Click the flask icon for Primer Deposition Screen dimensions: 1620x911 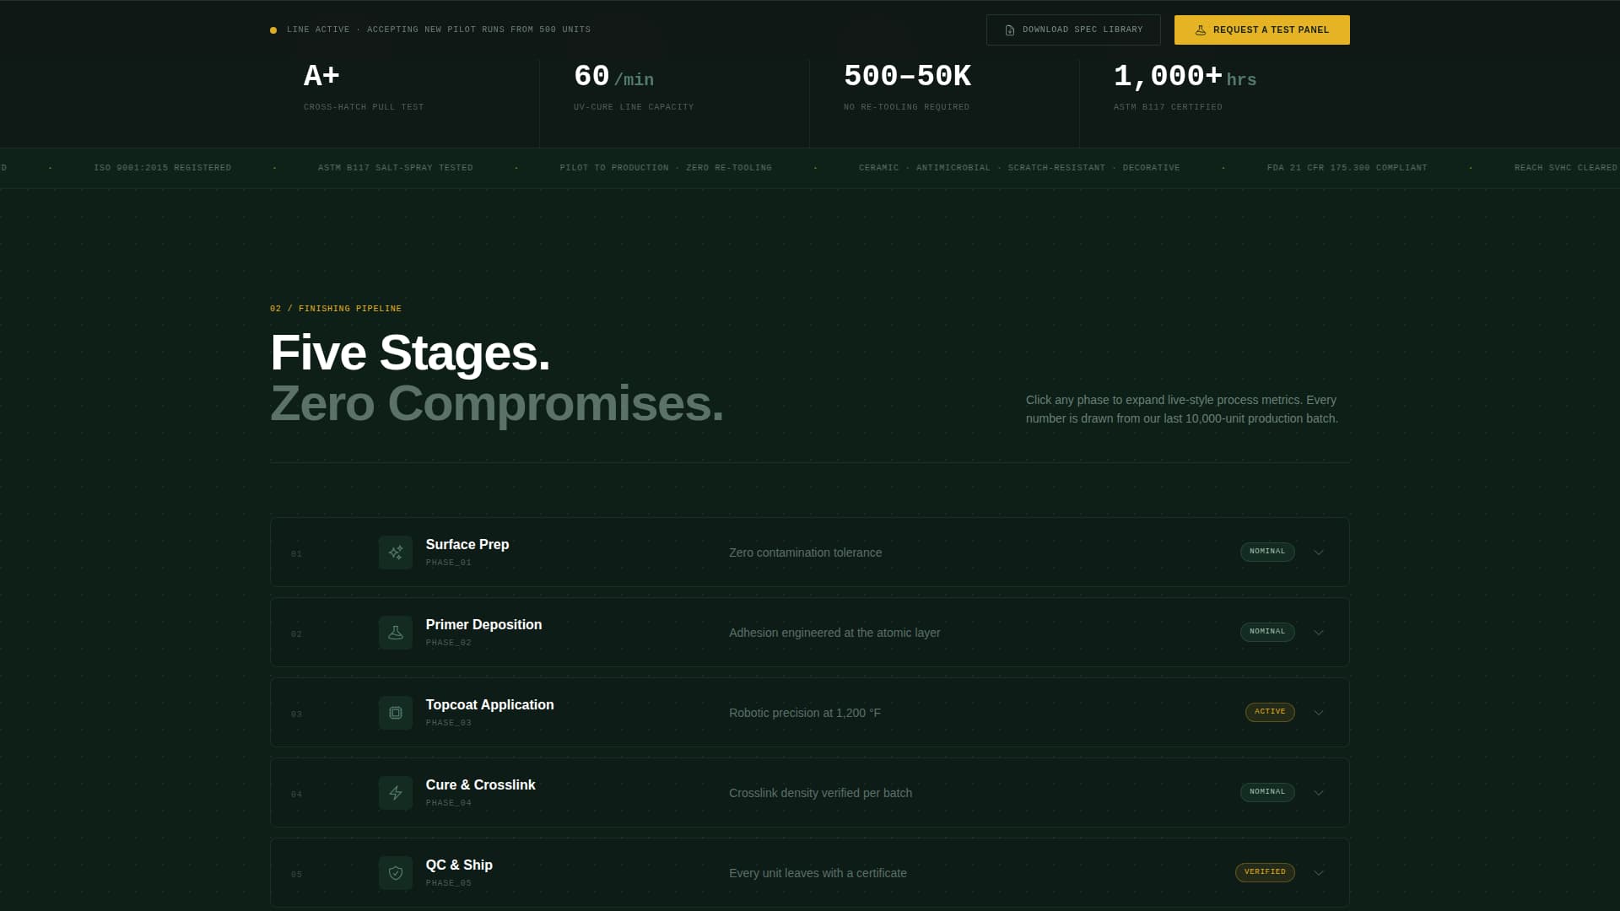point(395,632)
